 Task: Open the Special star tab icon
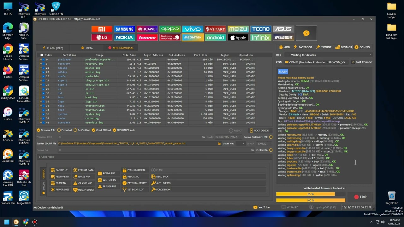pyautogui.click(x=43, y=193)
